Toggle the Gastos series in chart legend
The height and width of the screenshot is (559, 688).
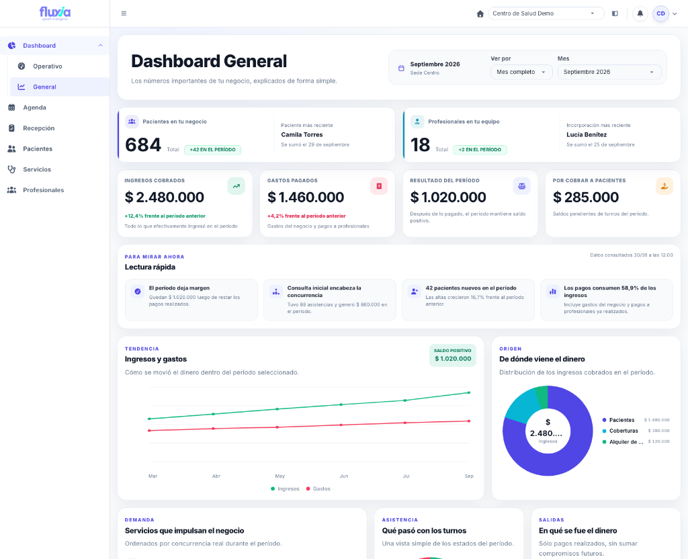pos(318,489)
